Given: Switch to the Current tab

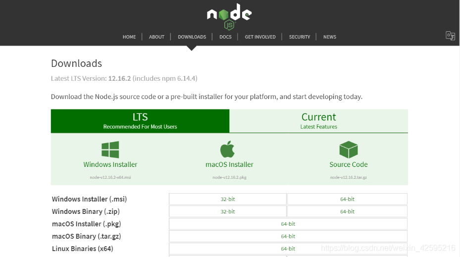Looking at the screenshot, I should click(318, 121).
